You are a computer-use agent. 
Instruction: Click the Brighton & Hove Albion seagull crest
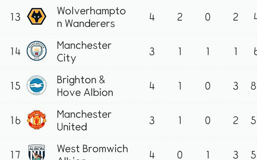pyautogui.click(x=37, y=85)
